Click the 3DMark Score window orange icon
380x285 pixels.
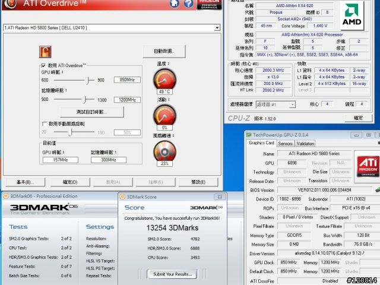[123, 197]
